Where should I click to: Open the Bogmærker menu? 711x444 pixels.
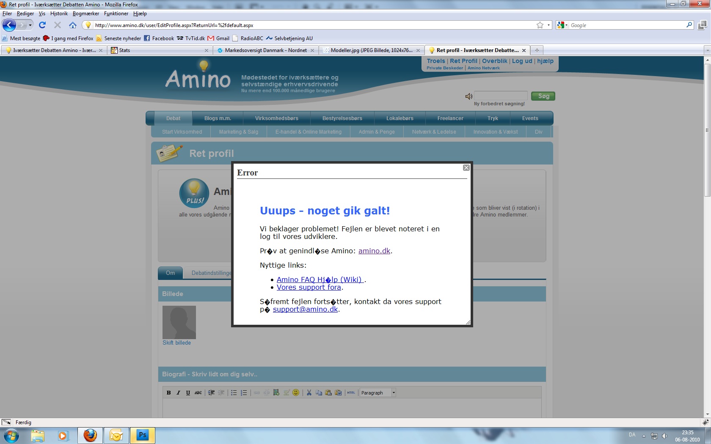[x=86, y=14]
